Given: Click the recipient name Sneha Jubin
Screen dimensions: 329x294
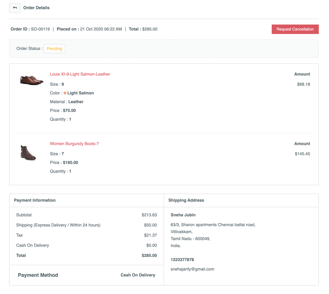Looking at the screenshot, I should coord(183,215).
